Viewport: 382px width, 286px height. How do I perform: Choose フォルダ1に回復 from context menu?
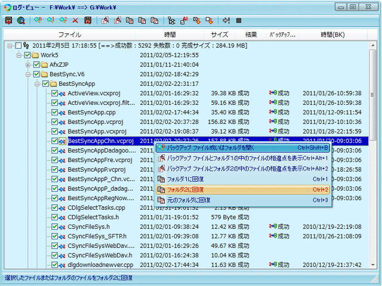tap(243, 179)
